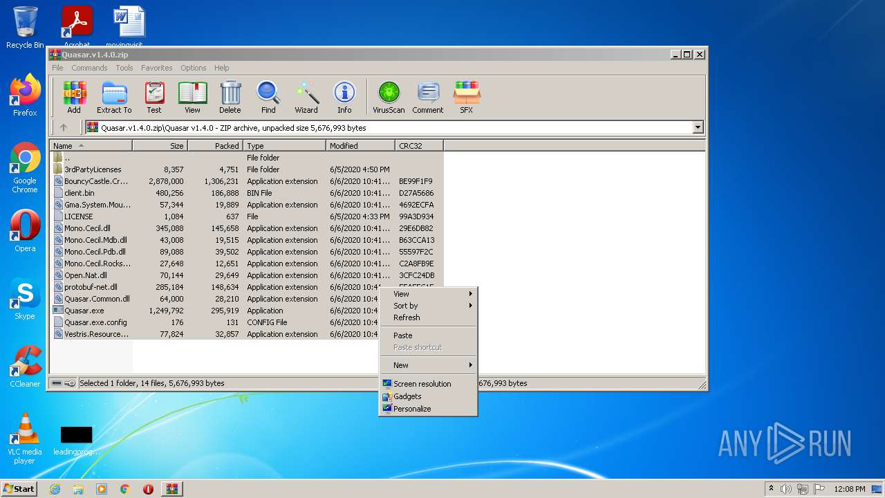This screenshot has height=498, width=885.
Task: Click the WinRAR taskbar button
Action: [171, 489]
